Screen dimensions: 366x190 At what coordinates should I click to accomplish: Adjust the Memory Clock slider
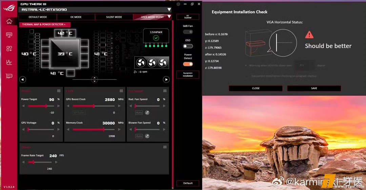pyautogui.click(x=94, y=129)
